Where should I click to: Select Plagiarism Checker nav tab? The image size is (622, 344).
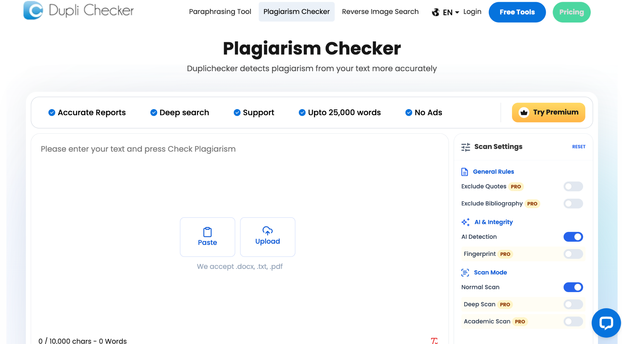pos(296,12)
